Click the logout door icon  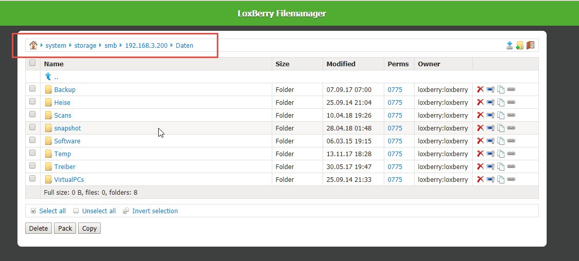click(530, 45)
